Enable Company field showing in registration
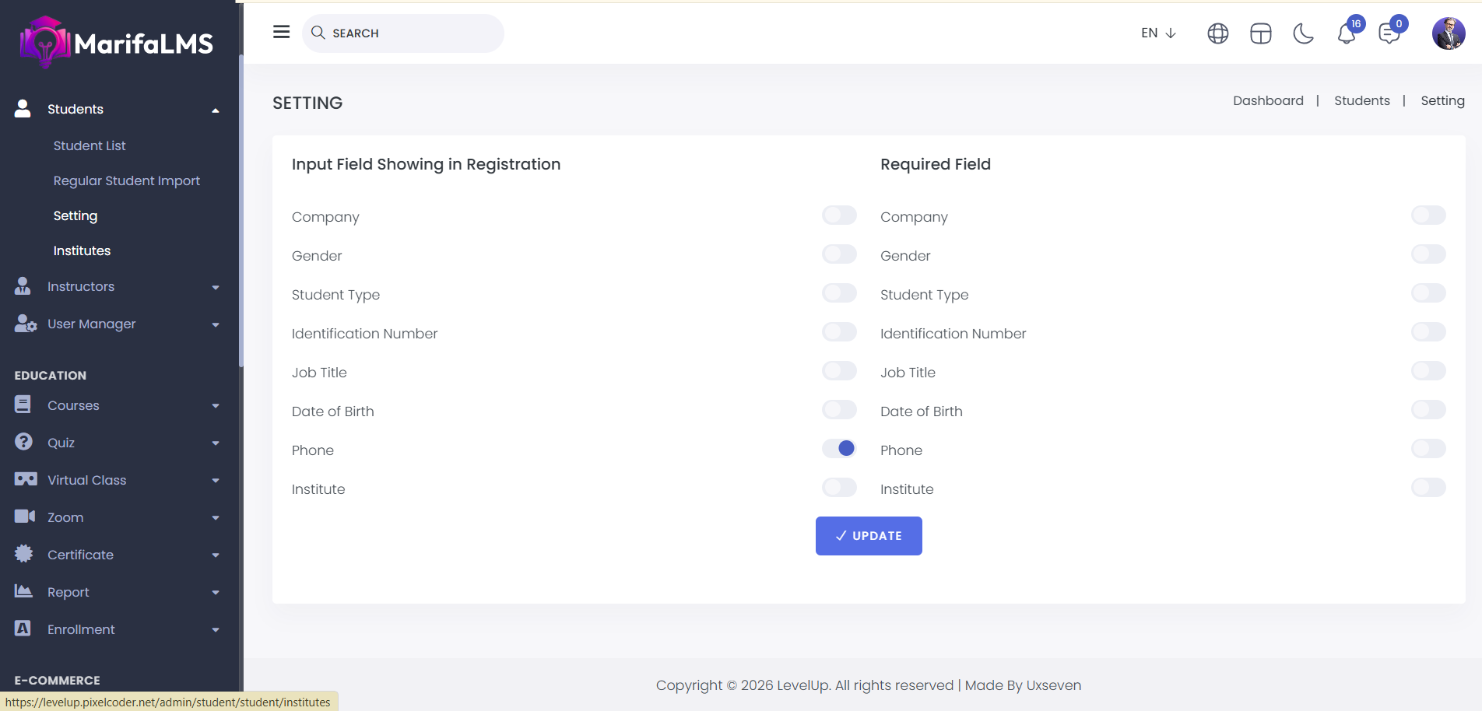 839,215
